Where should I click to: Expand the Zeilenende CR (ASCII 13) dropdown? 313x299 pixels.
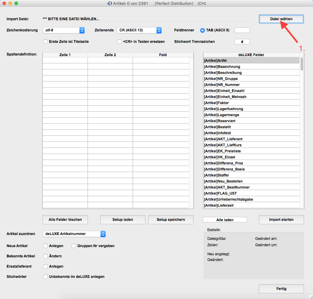click(x=139, y=30)
